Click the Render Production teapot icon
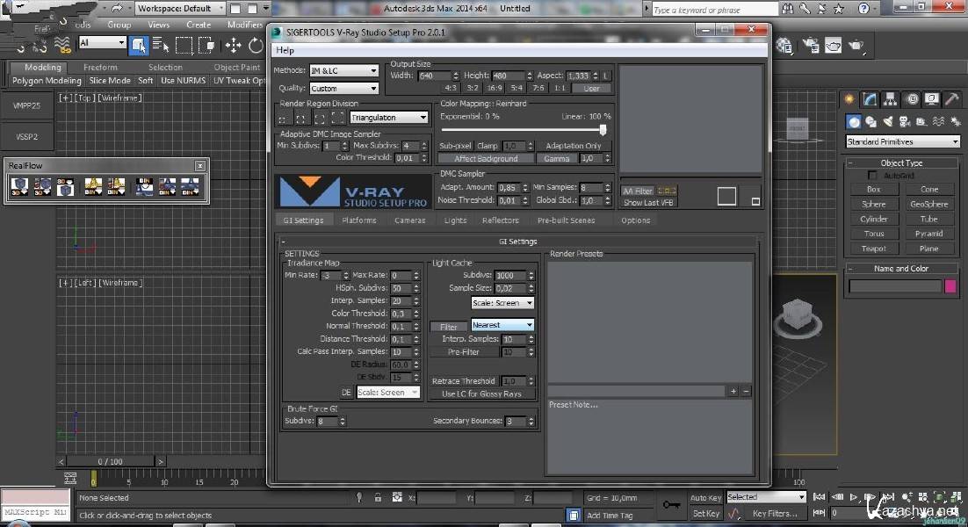Image resolution: width=968 pixels, height=527 pixels. [855, 45]
